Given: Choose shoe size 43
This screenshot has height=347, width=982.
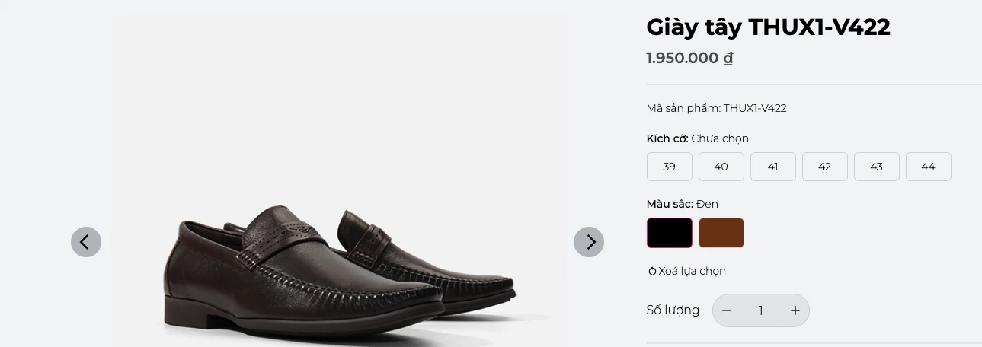Looking at the screenshot, I should click(x=876, y=167).
